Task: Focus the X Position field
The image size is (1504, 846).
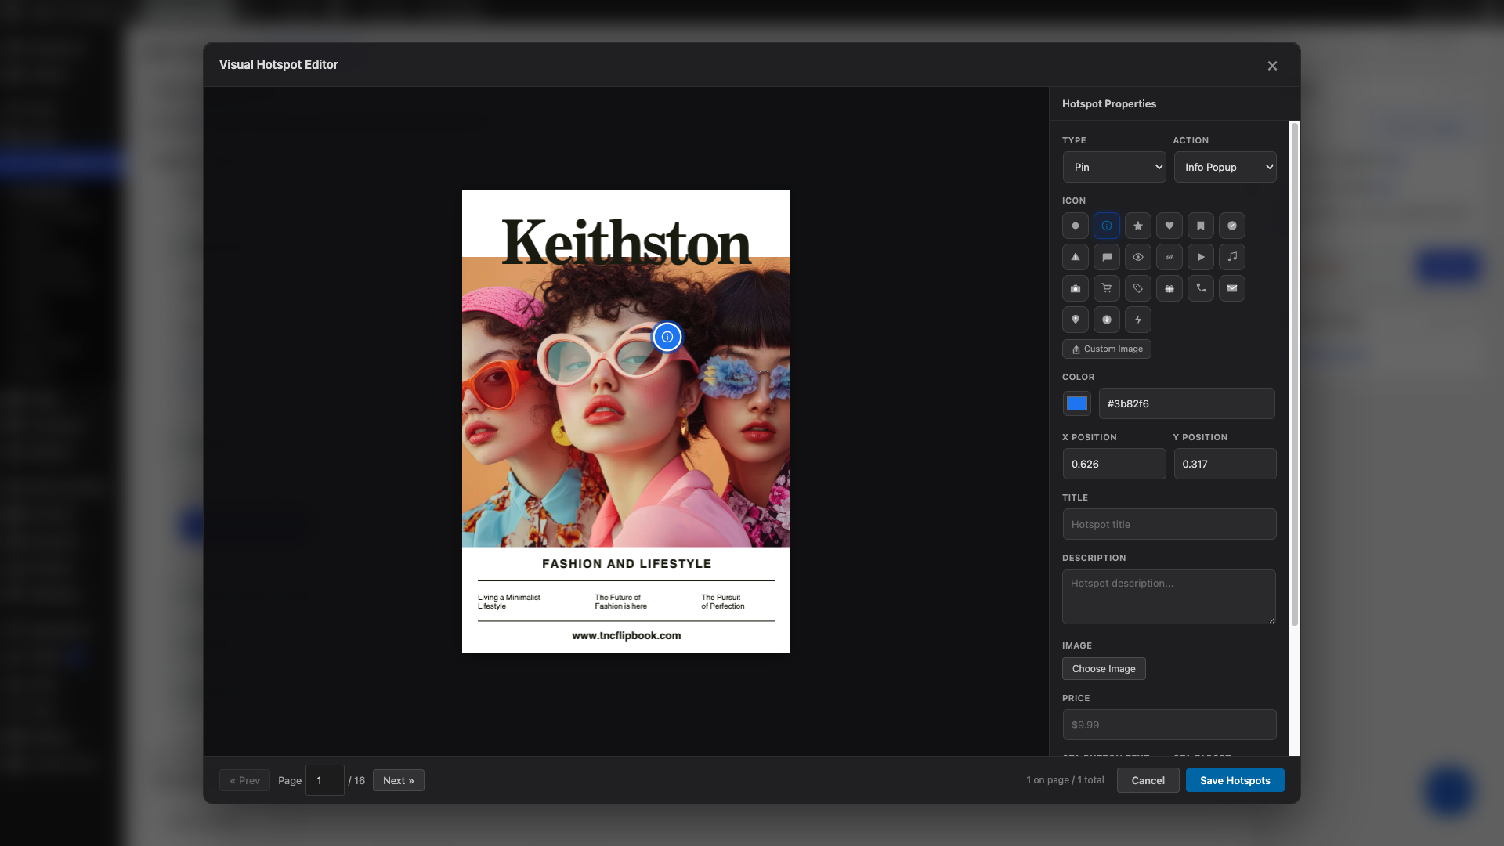Action: [1114, 464]
